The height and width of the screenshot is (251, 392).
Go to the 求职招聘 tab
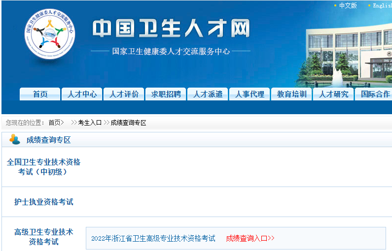pos(166,94)
